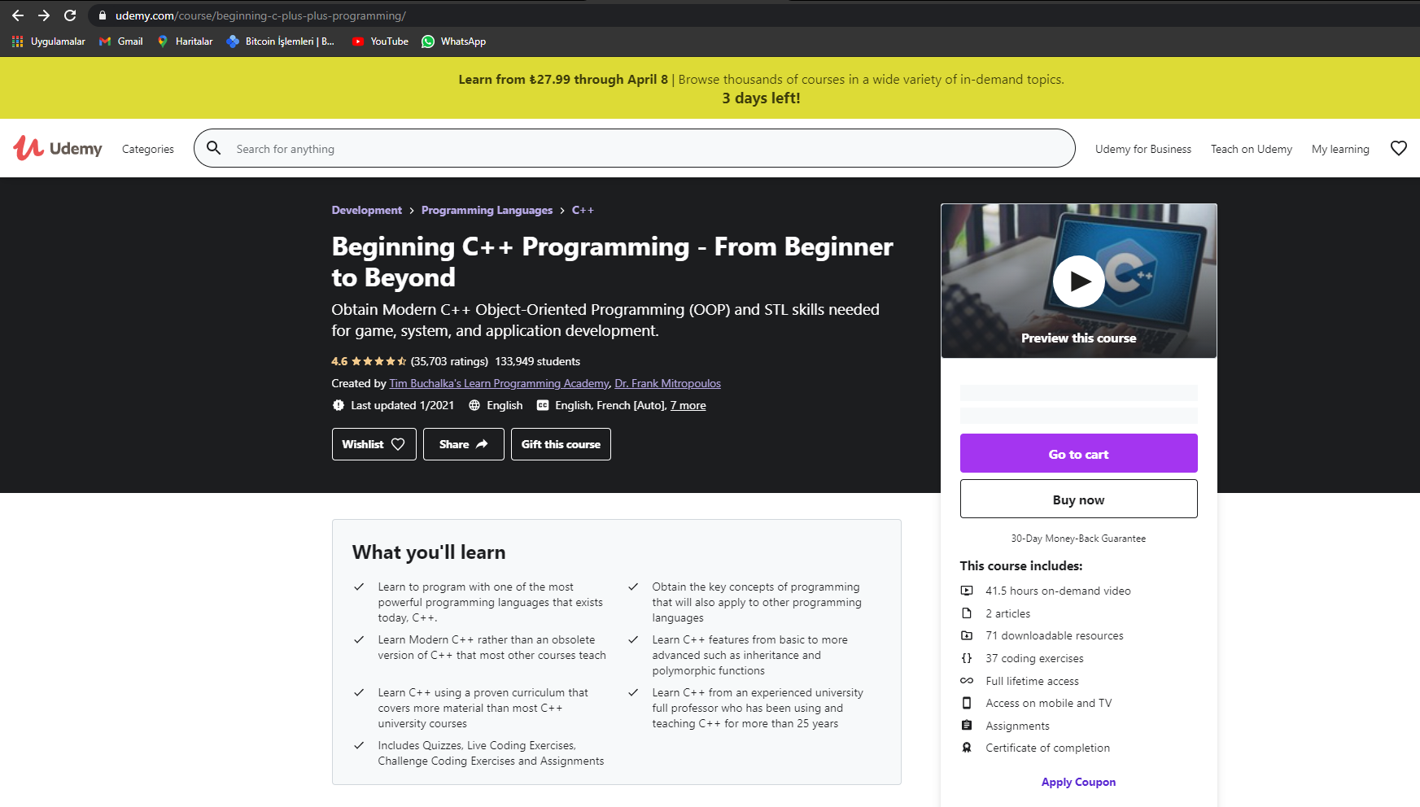Viewport: 1420px width, 807px height.
Task: Open the Bitcoin İşlemleri bookmark
Action: 281,41
